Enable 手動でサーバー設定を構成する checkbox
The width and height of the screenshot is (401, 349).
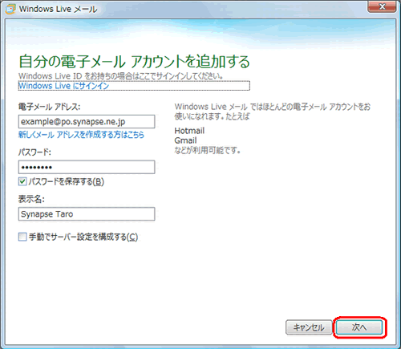[x=22, y=237]
